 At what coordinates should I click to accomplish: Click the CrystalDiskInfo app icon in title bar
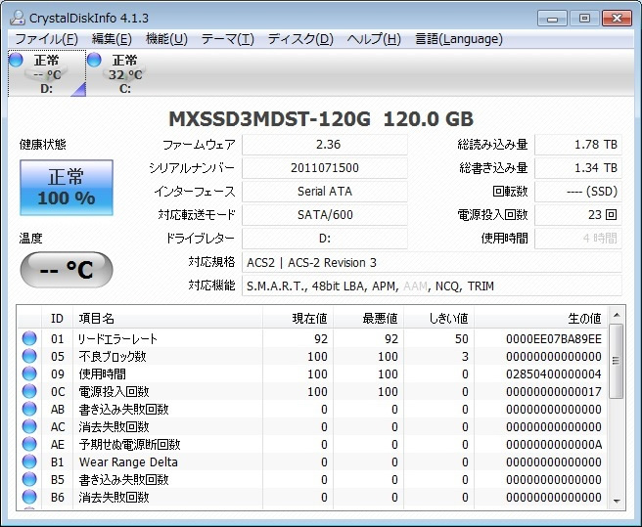click(16, 17)
